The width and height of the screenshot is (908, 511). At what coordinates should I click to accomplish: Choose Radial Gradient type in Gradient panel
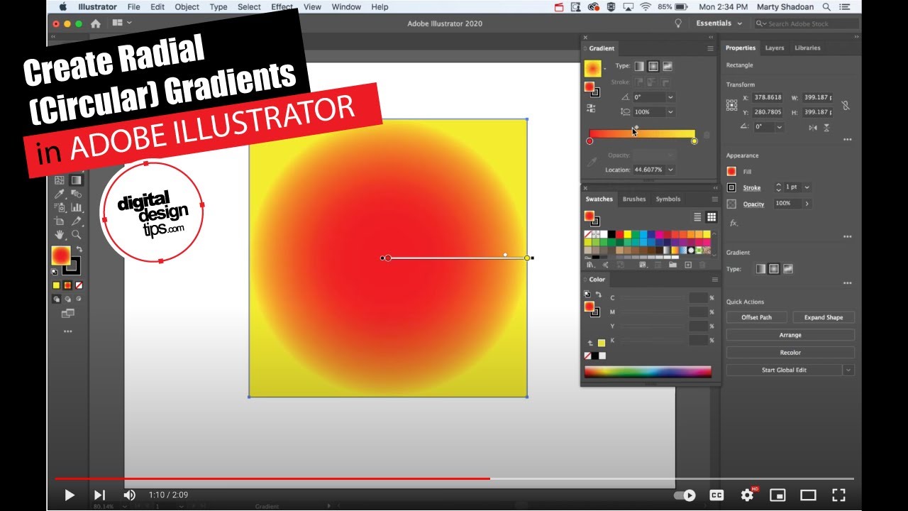point(653,66)
